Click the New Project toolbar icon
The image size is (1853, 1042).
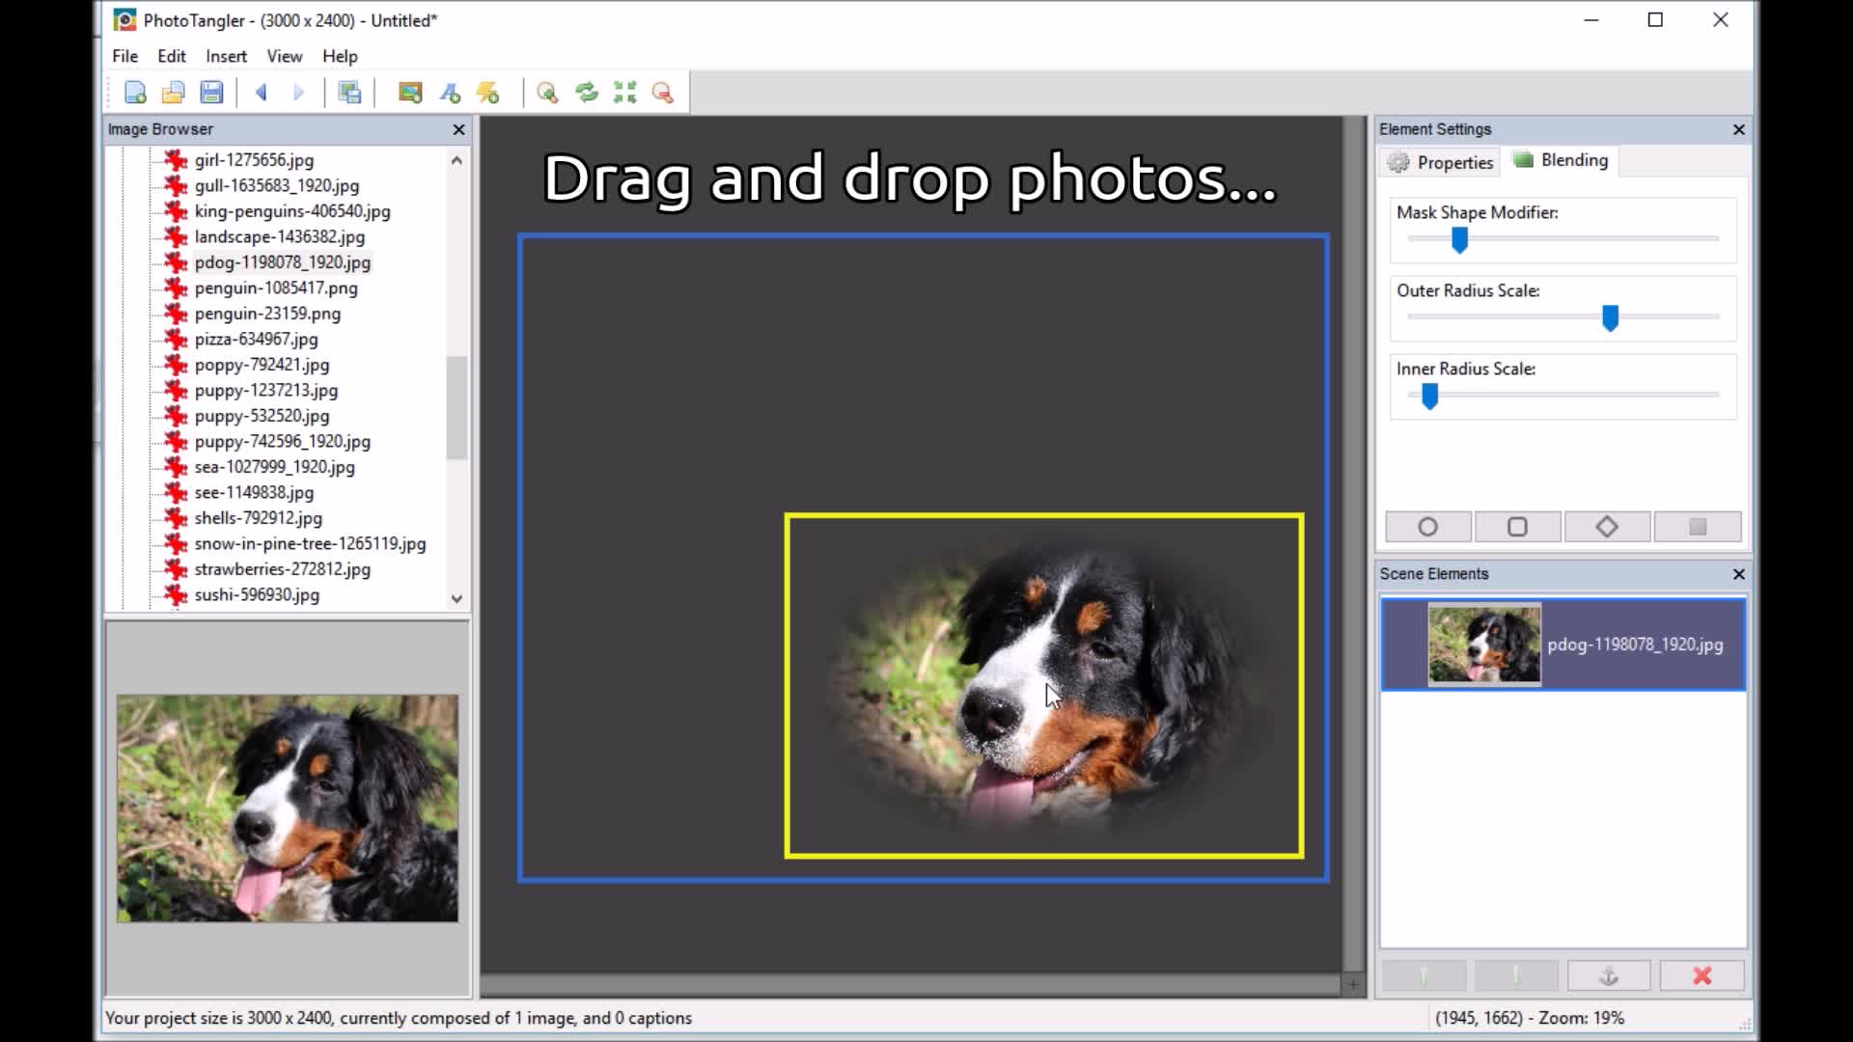pyautogui.click(x=135, y=93)
